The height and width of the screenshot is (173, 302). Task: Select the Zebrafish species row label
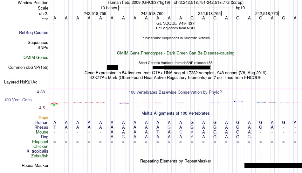click(40, 156)
